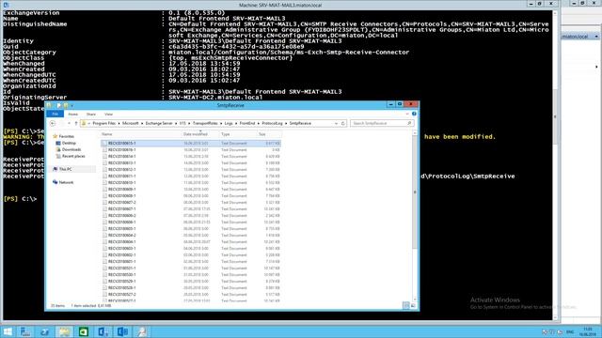The width and height of the screenshot is (602, 338).
Task: Click Logs in the breadcrumb path
Action: point(229,123)
